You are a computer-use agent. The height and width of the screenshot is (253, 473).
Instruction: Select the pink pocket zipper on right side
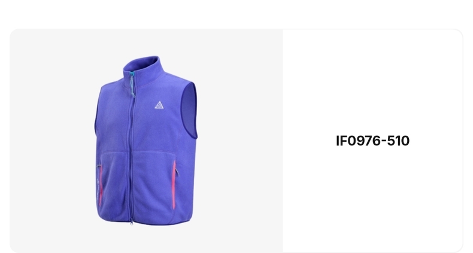pos(174,185)
